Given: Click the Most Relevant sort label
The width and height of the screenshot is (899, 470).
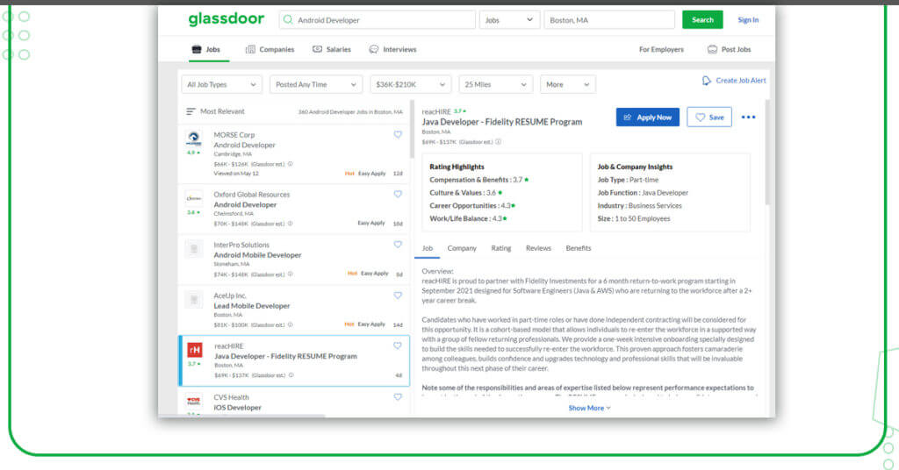Looking at the screenshot, I should (x=222, y=111).
